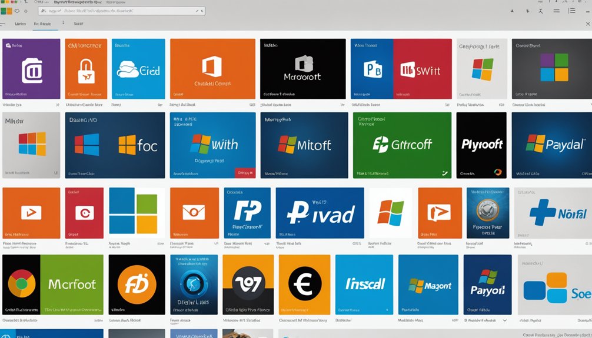The height and width of the screenshot is (338, 592).
Task: Click the red badge on the with tile
Action: pyautogui.click(x=245, y=173)
